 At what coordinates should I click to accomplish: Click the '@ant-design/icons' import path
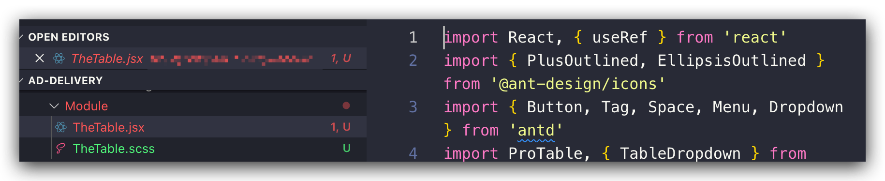pyautogui.click(x=578, y=84)
